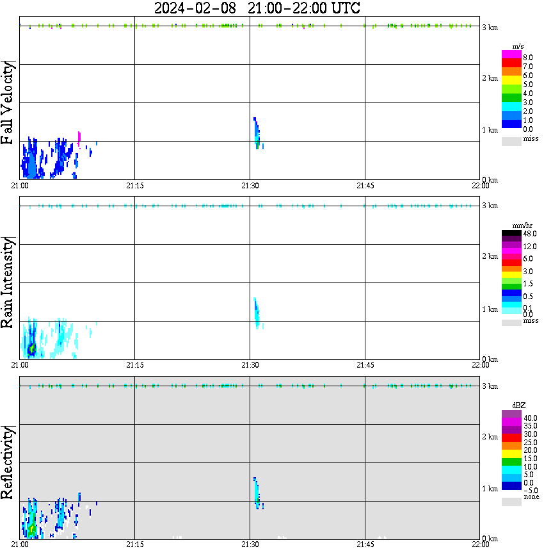The height and width of the screenshot is (556, 544).
Task: Select the Reflectivity axis label
Action: click(x=7, y=462)
